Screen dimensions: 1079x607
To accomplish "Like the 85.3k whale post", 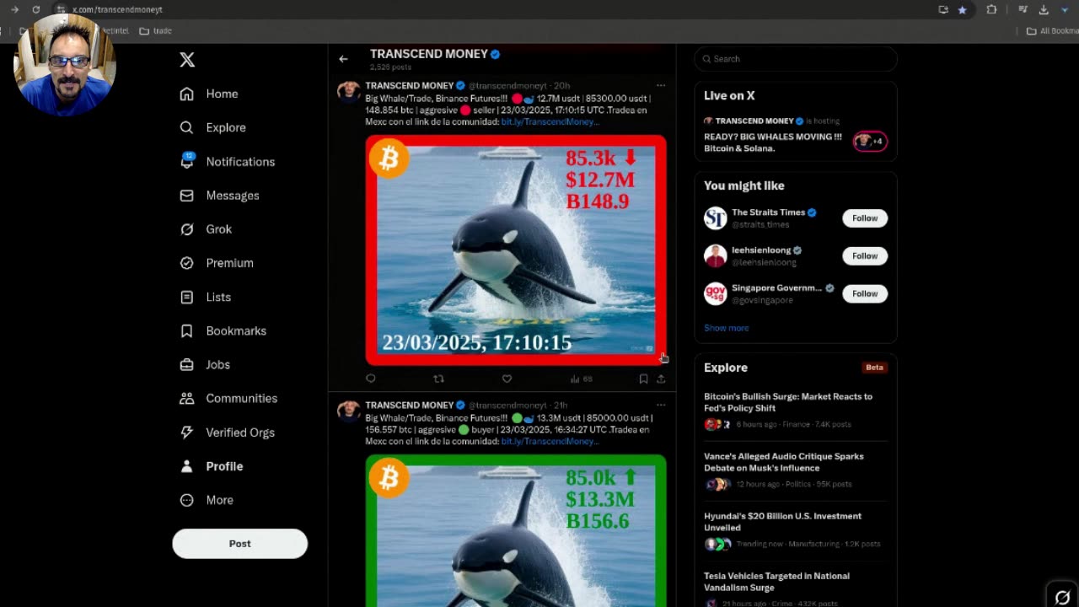I will pyautogui.click(x=507, y=379).
